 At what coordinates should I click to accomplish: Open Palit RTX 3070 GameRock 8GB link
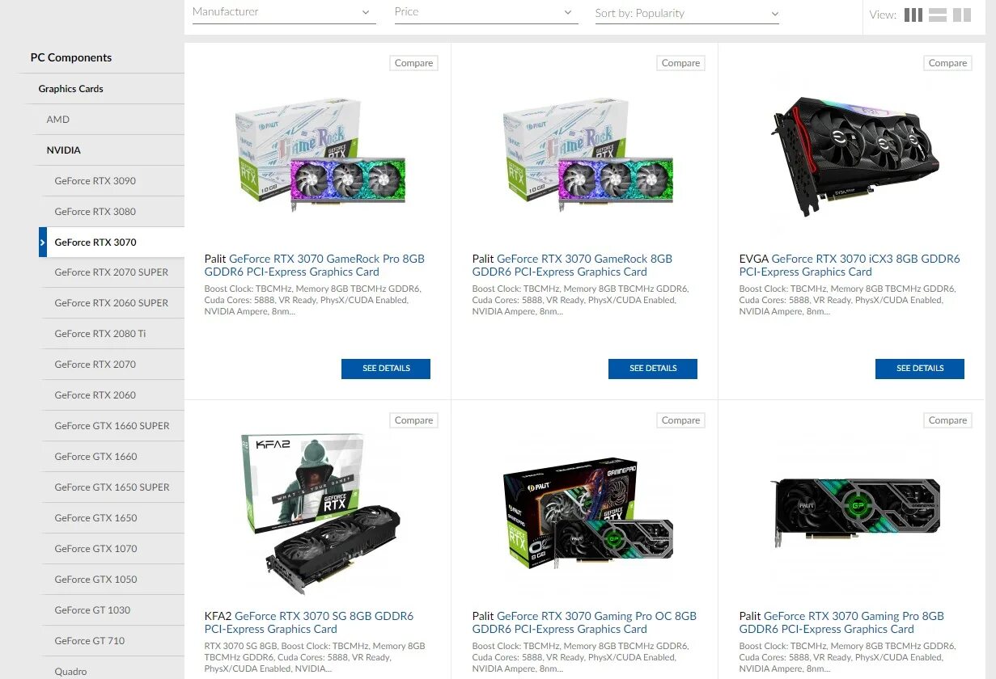pyautogui.click(x=572, y=265)
